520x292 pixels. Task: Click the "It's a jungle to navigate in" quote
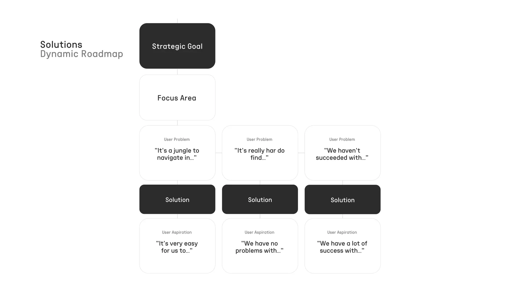tap(177, 154)
